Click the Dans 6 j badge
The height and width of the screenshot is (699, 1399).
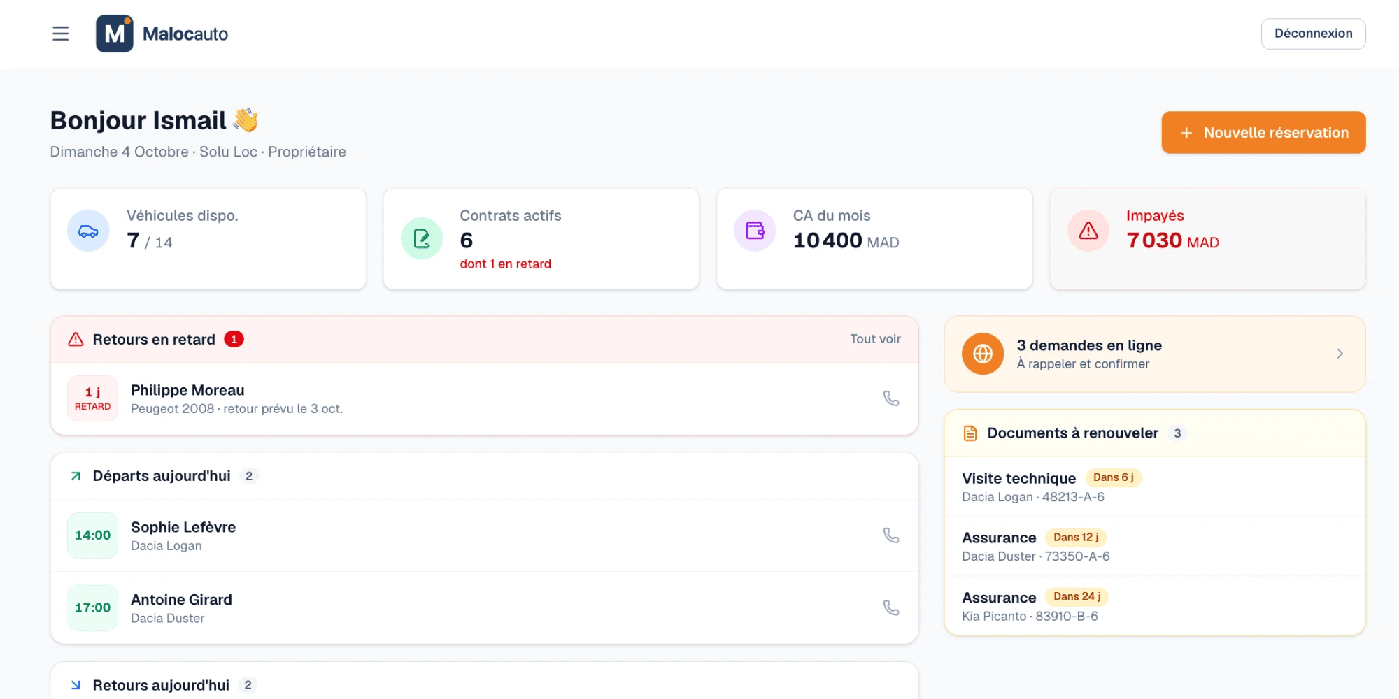tap(1113, 477)
